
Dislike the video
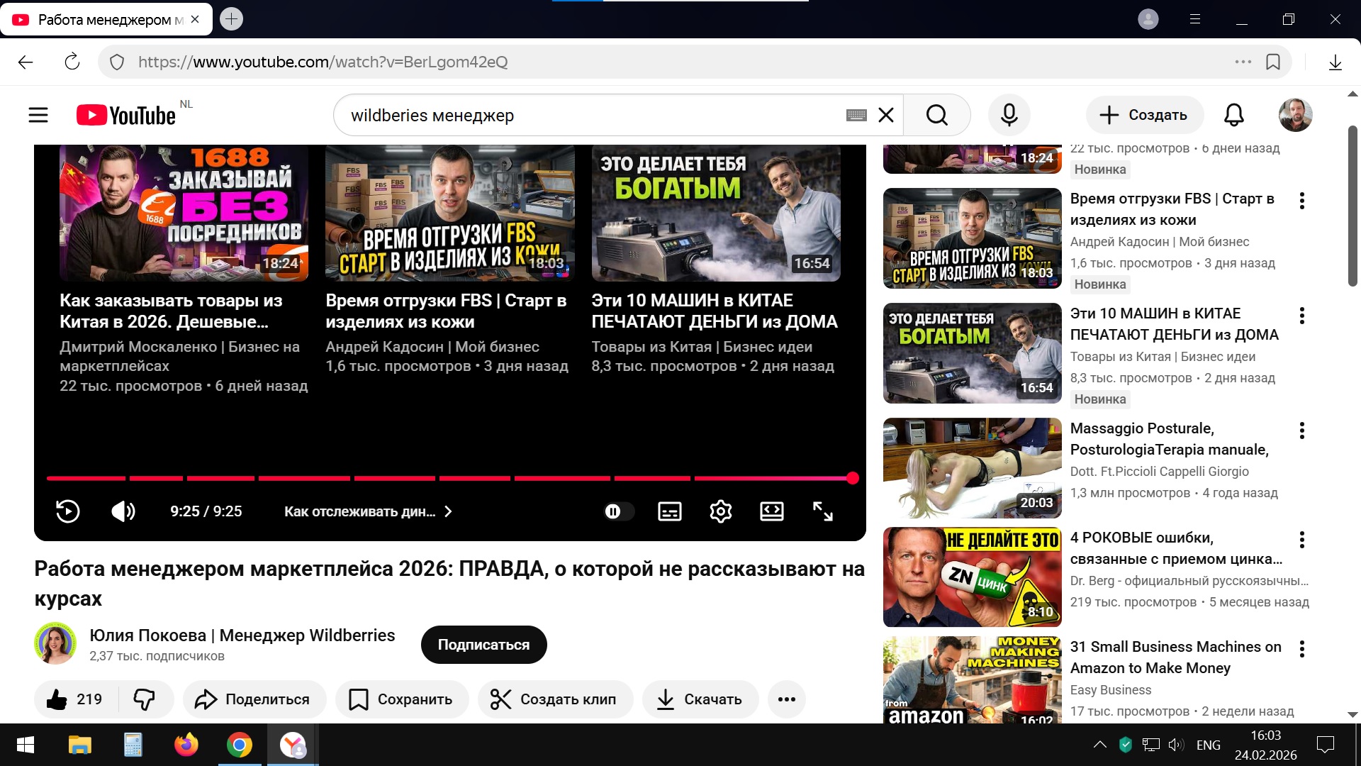145,699
